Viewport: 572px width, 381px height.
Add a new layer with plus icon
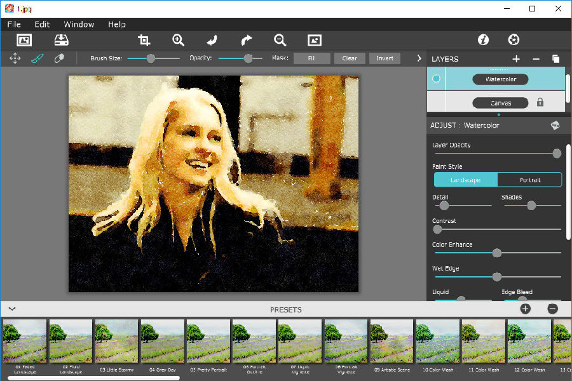pyautogui.click(x=516, y=59)
